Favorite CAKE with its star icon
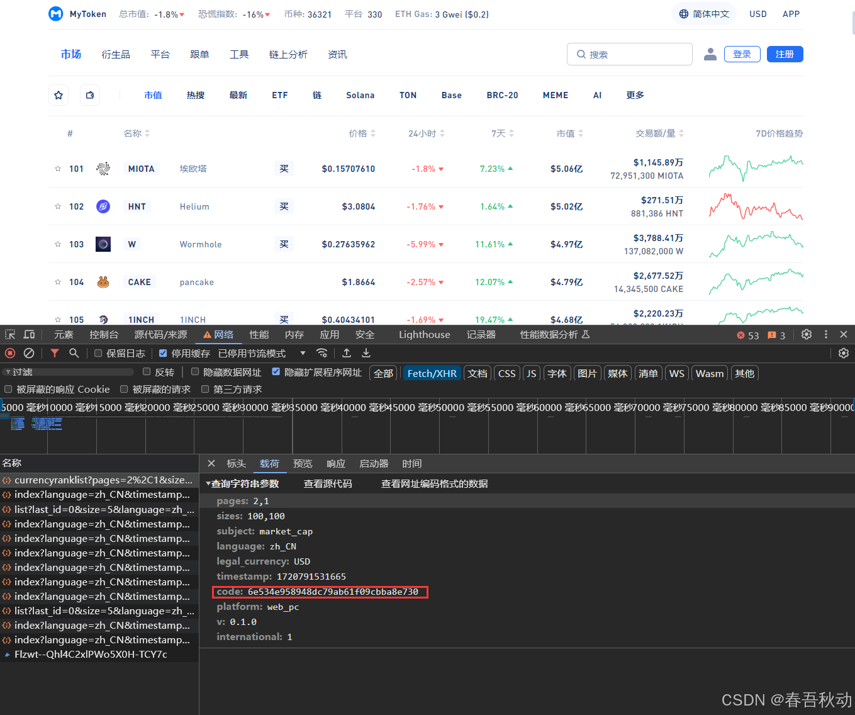Image resolution: width=855 pixels, height=715 pixels. [58, 282]
